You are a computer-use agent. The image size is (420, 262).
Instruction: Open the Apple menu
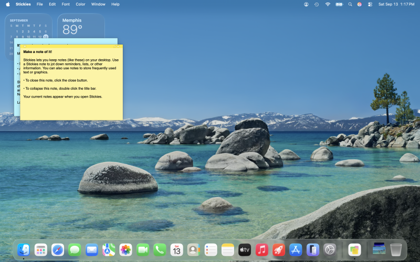[x=8, y=4]
